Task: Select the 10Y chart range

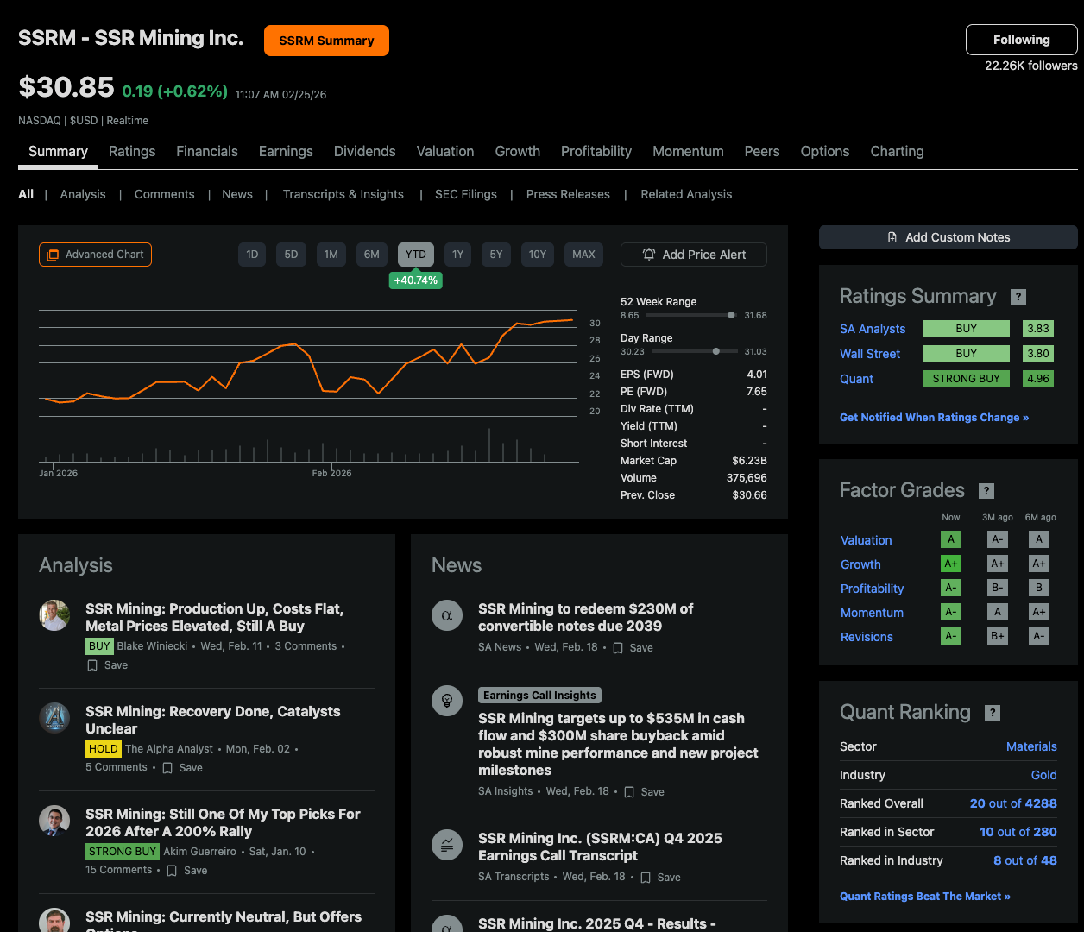Action: [x=538, y=255]
